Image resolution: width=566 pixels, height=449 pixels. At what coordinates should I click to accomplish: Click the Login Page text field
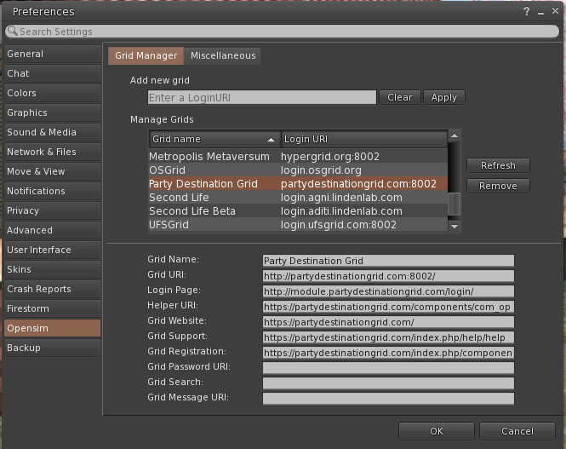pyautogui.click(x=388, y=291)
